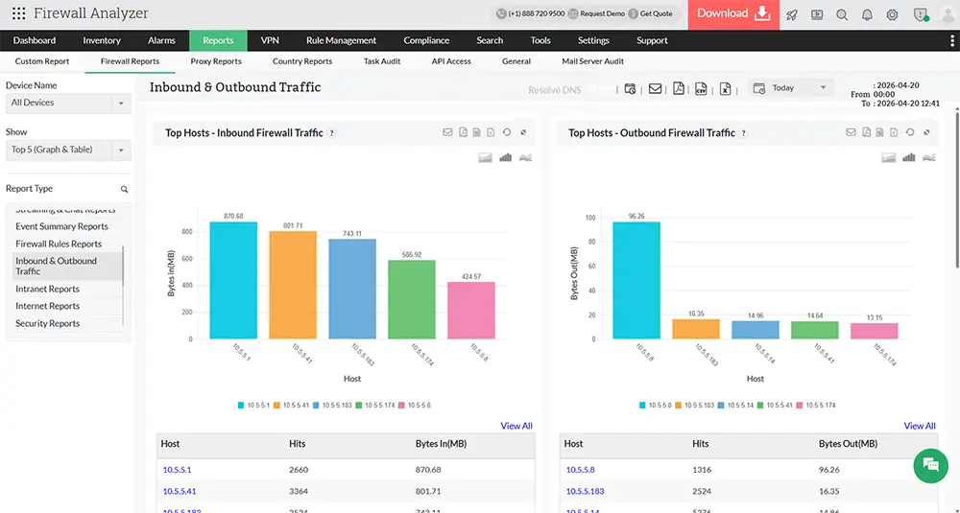Select Intranet Reports in report list

coord(47,289)
